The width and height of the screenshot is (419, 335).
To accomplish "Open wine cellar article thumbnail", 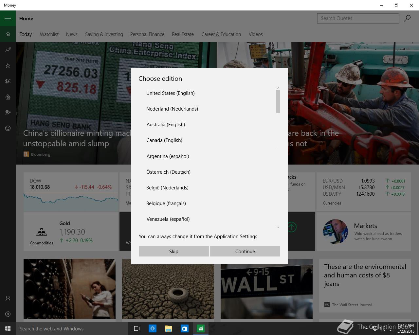I will [x=69, y=289].
